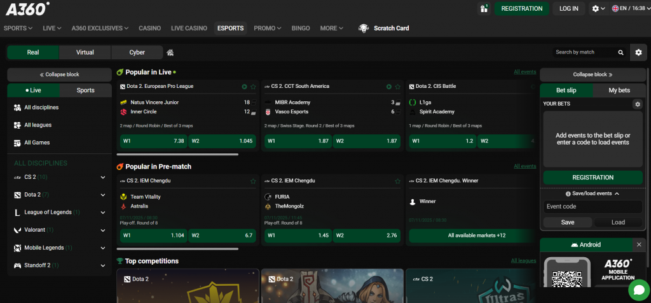Click the Load events button
The image size is (651, 303).
[x=618, y=222]
